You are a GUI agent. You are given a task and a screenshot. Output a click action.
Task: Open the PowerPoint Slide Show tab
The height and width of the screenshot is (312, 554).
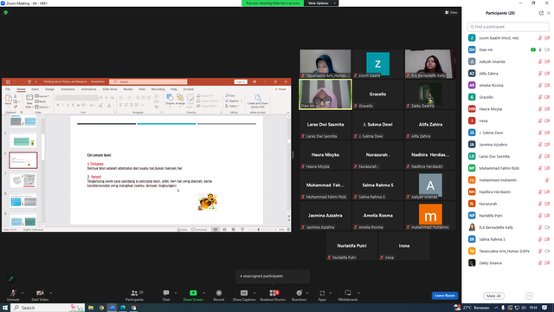110,89
